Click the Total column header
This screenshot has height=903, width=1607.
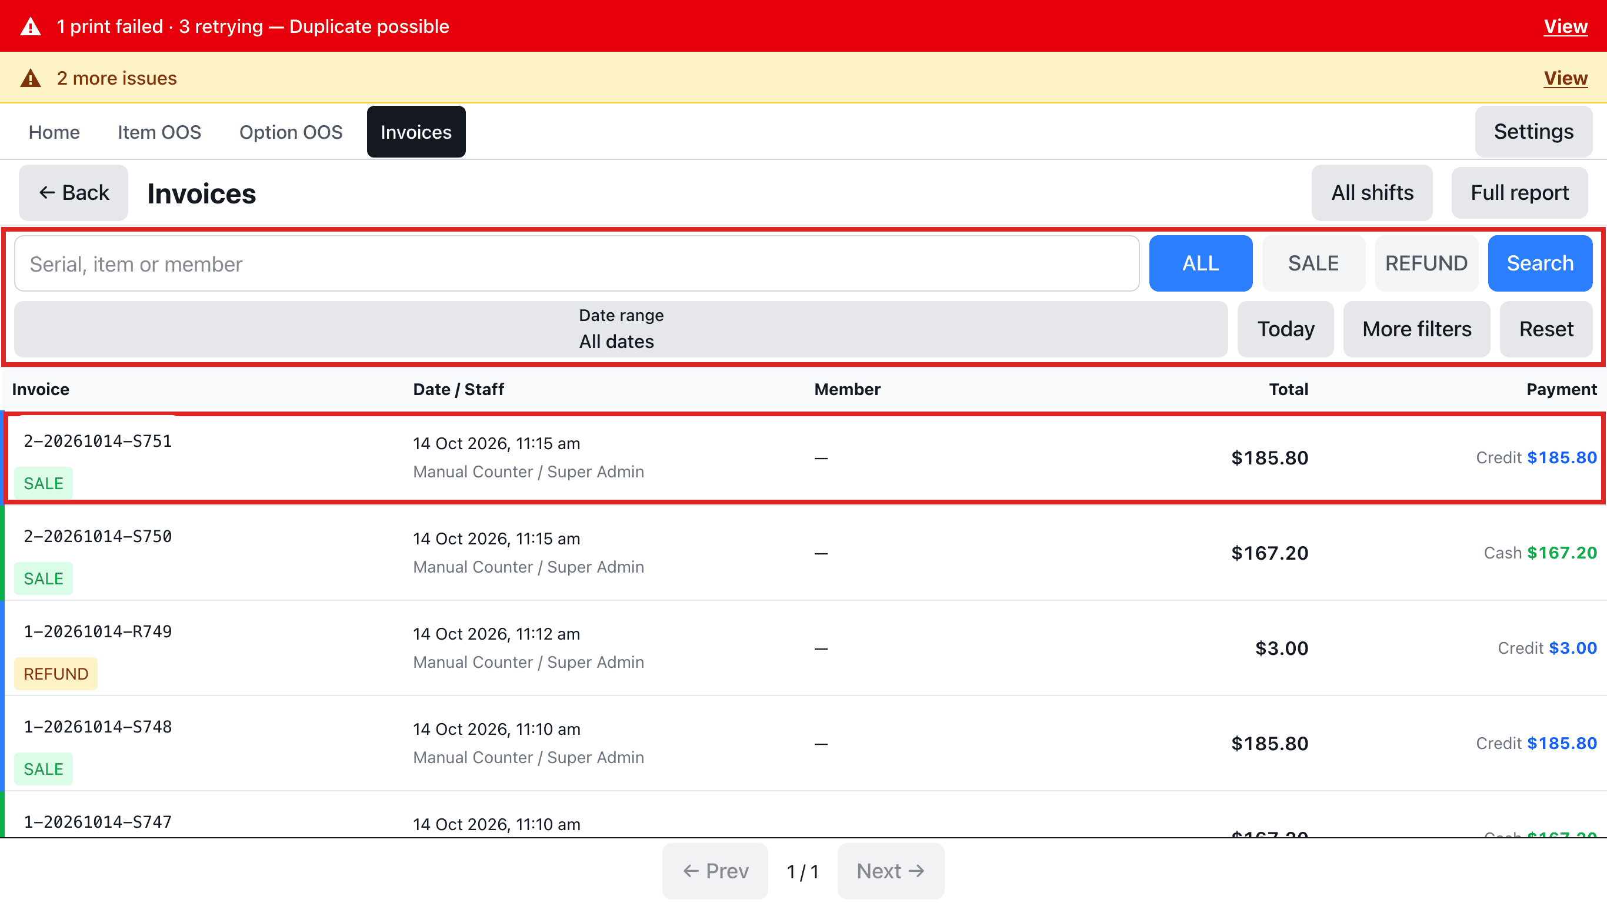(x=1288, y=389)
